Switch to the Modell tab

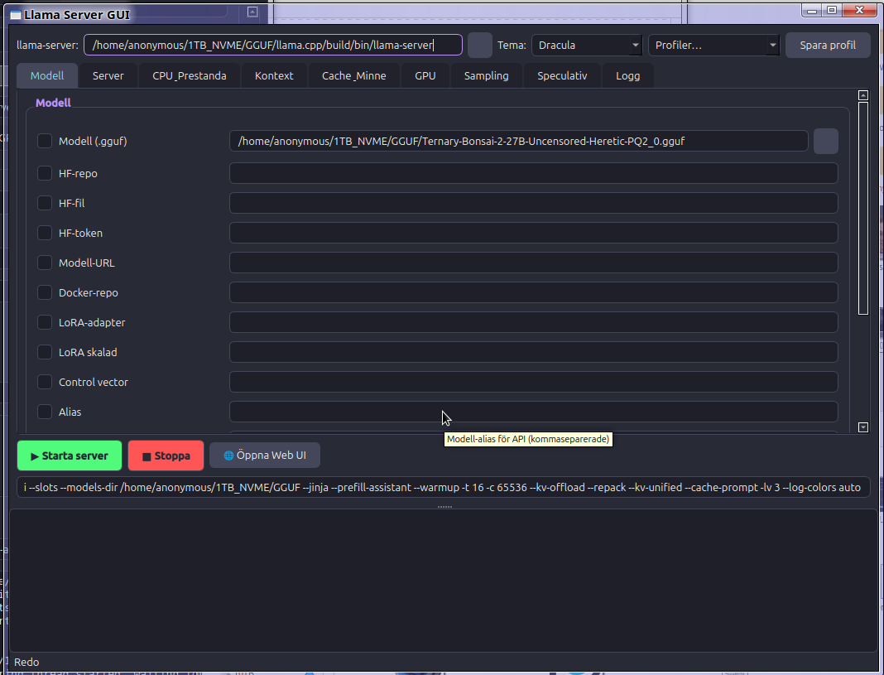coord(47,75)
